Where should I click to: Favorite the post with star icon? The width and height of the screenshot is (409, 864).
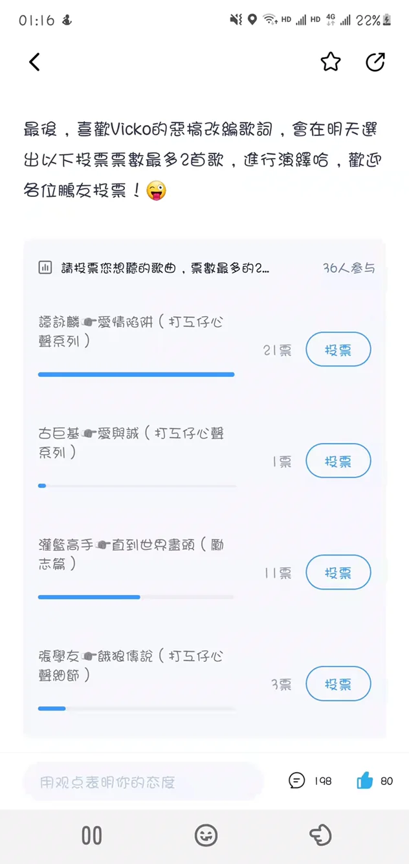tap(331, 62)
